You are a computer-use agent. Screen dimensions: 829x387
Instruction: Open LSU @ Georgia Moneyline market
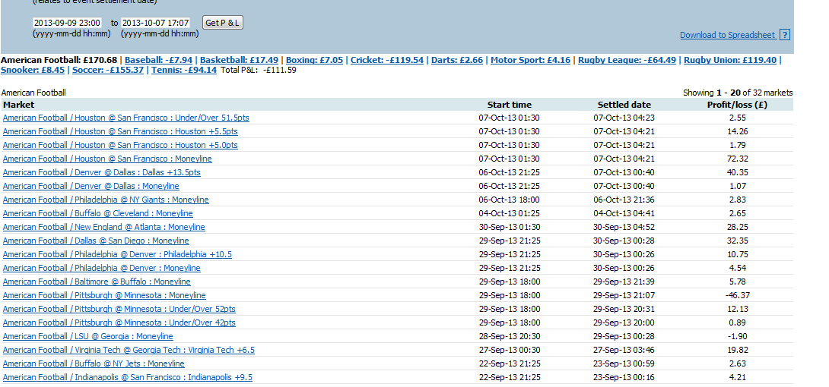tap(87, 337)
